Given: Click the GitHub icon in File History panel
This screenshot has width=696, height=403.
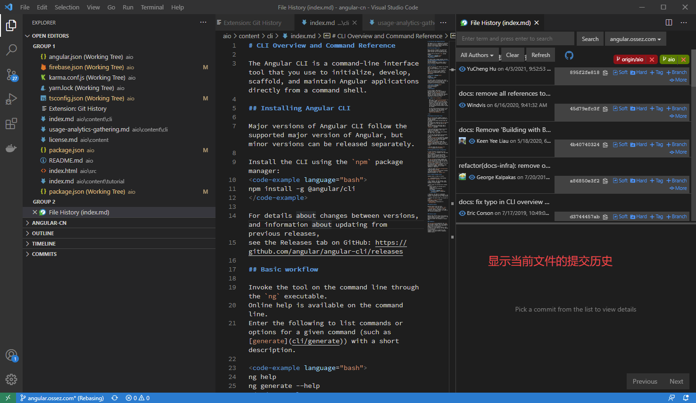Looking at the screenshot, I should (569, 55).
